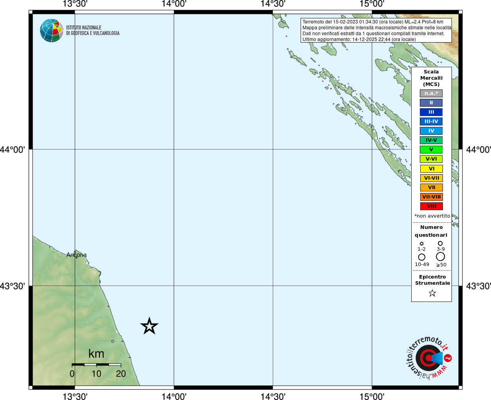Screen dimensions: 491x400
Task: Click the VI-VII legend swatch
Action: pos(432,178)
